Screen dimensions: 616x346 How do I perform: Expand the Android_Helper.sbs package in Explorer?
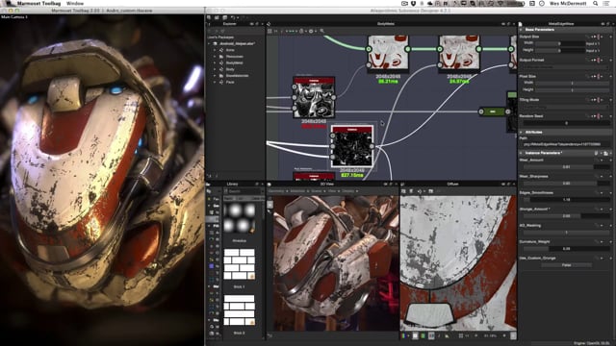pyautogui.click(x=210, y=43)
